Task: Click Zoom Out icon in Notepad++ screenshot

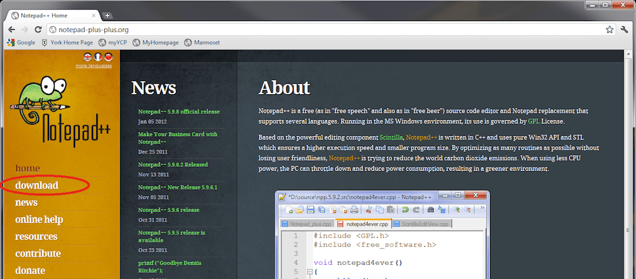Action: [468, 210]
